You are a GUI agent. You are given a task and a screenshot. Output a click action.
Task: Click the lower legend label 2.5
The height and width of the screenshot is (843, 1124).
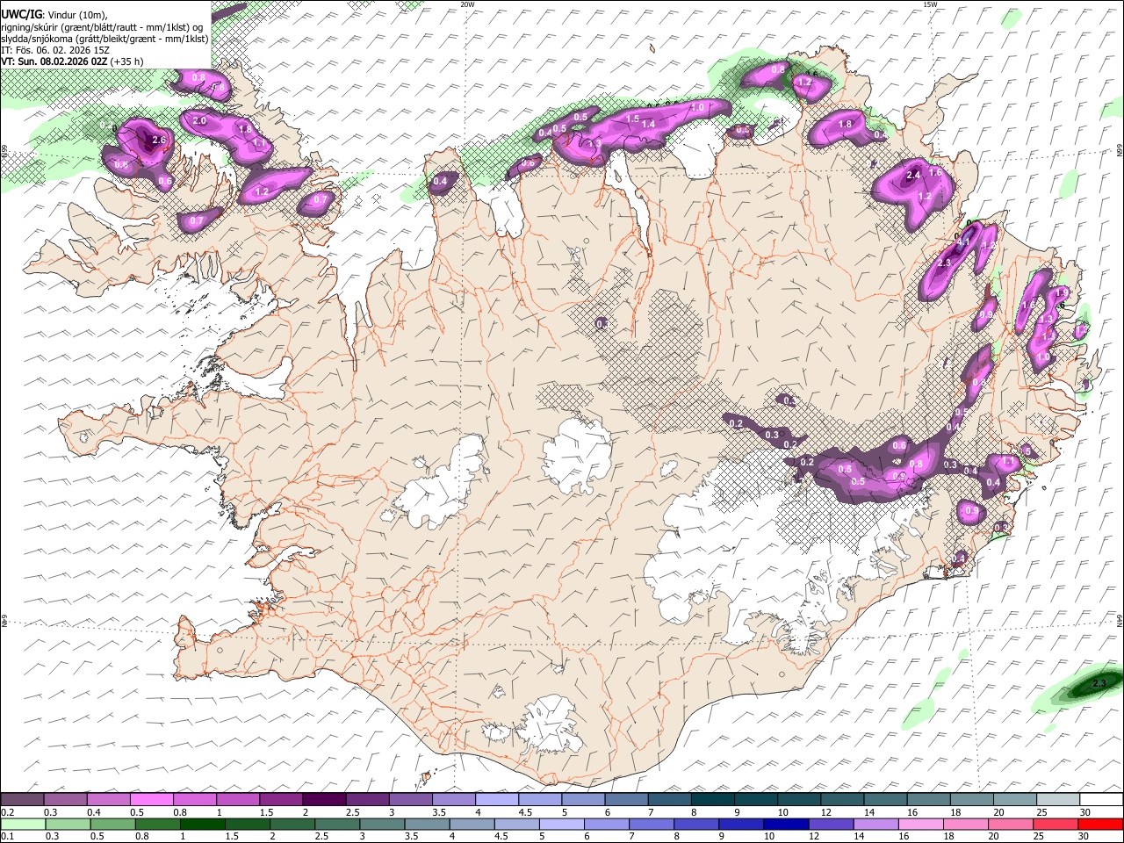tap(321, 837)
